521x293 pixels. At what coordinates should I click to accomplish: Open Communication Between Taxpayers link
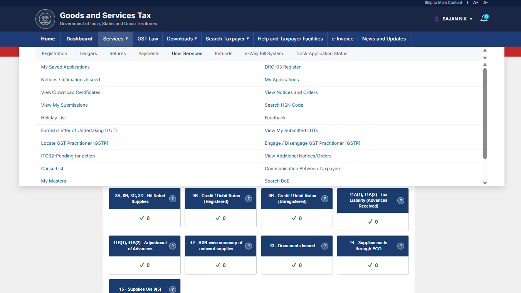303,169
